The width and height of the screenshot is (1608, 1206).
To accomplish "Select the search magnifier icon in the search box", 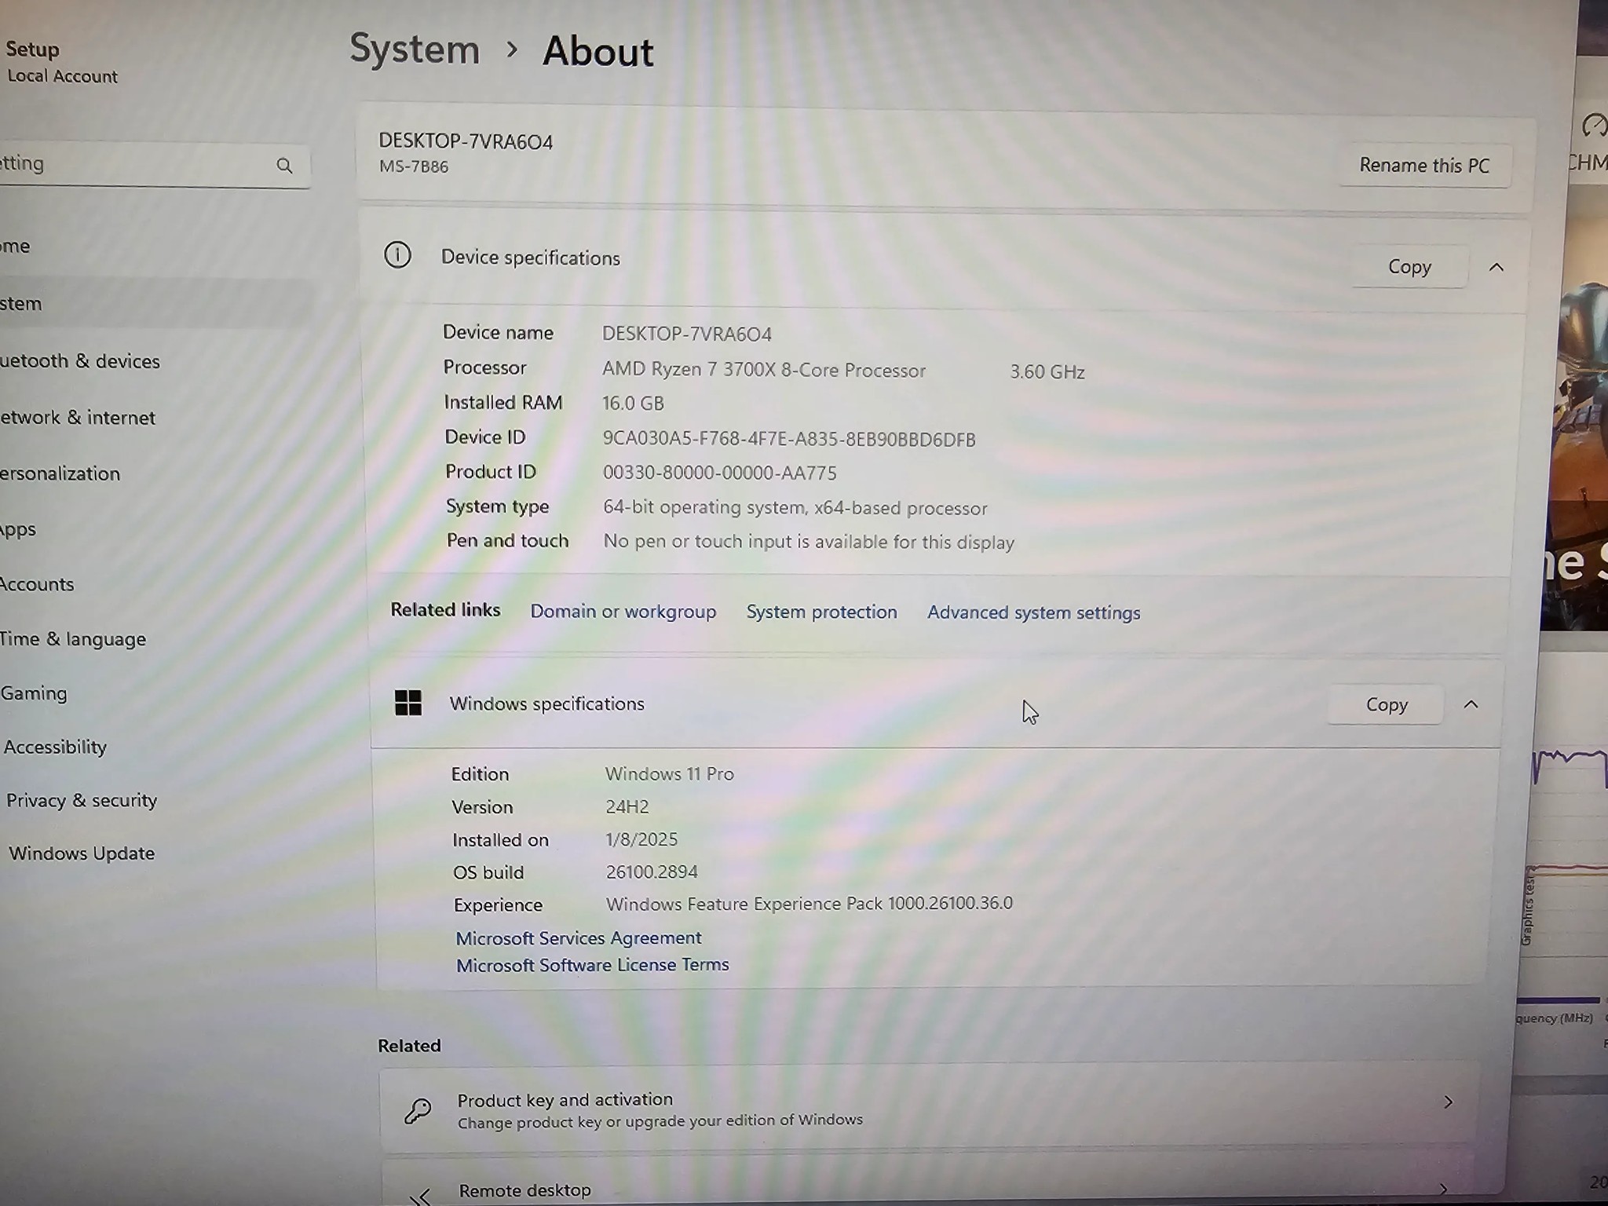I will (286, 166).
